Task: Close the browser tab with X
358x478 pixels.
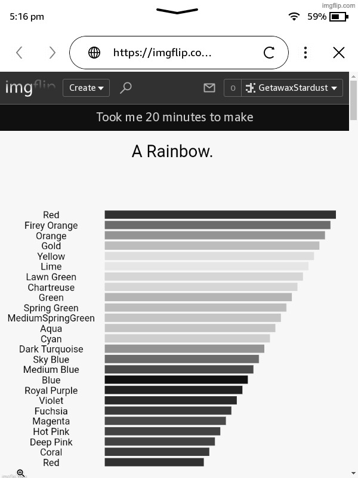Action: click(x=339, y=53)
